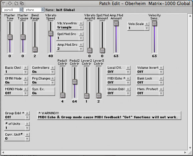Increase Velo.Scale with its up arrow

point(147,24)
